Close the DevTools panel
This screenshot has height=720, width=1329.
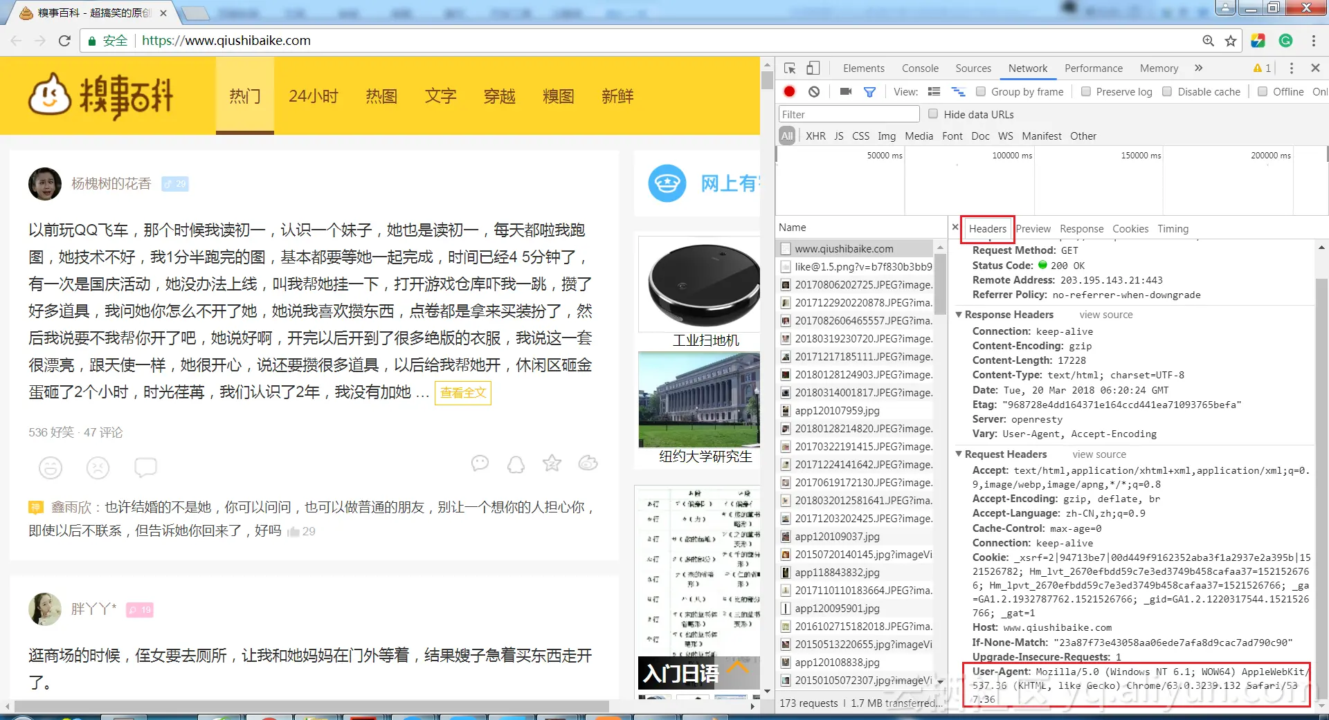(1315, 68)
